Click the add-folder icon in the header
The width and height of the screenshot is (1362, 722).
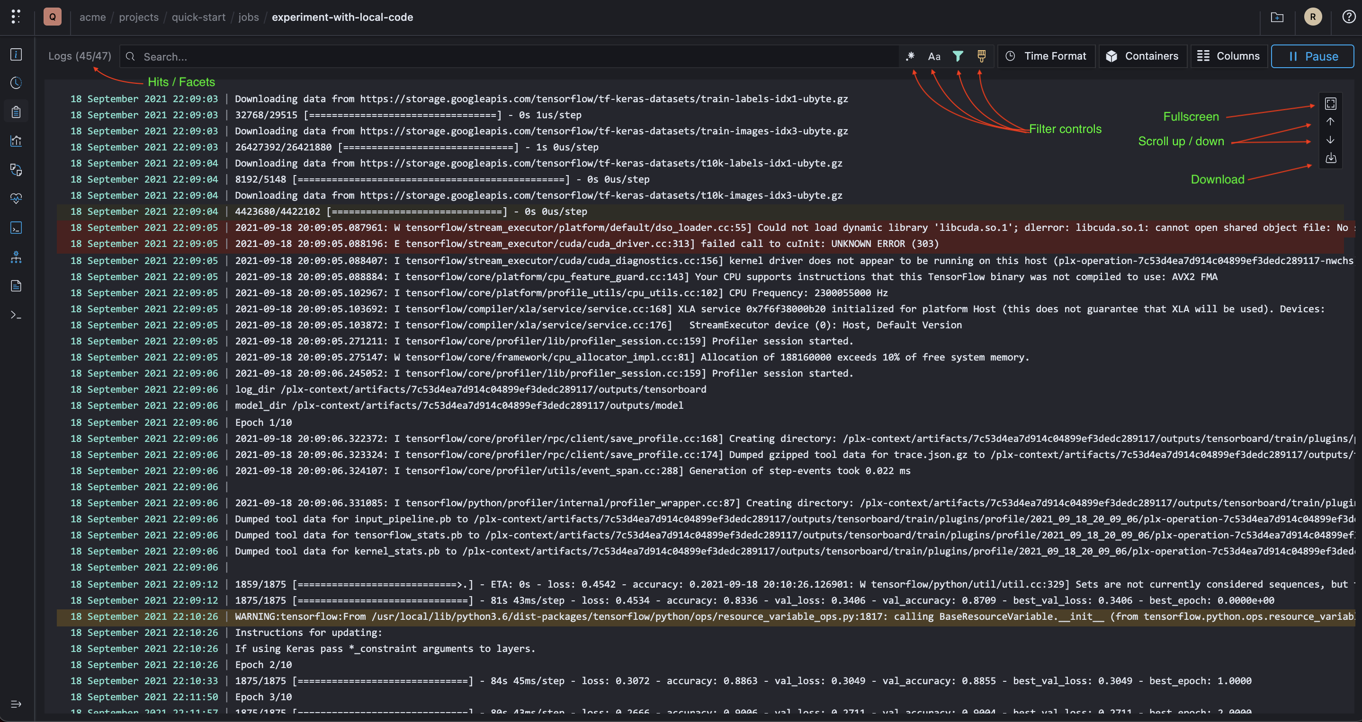[1277, 18]
